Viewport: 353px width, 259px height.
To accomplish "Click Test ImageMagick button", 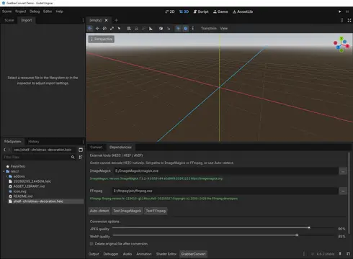I will point(127,211).
